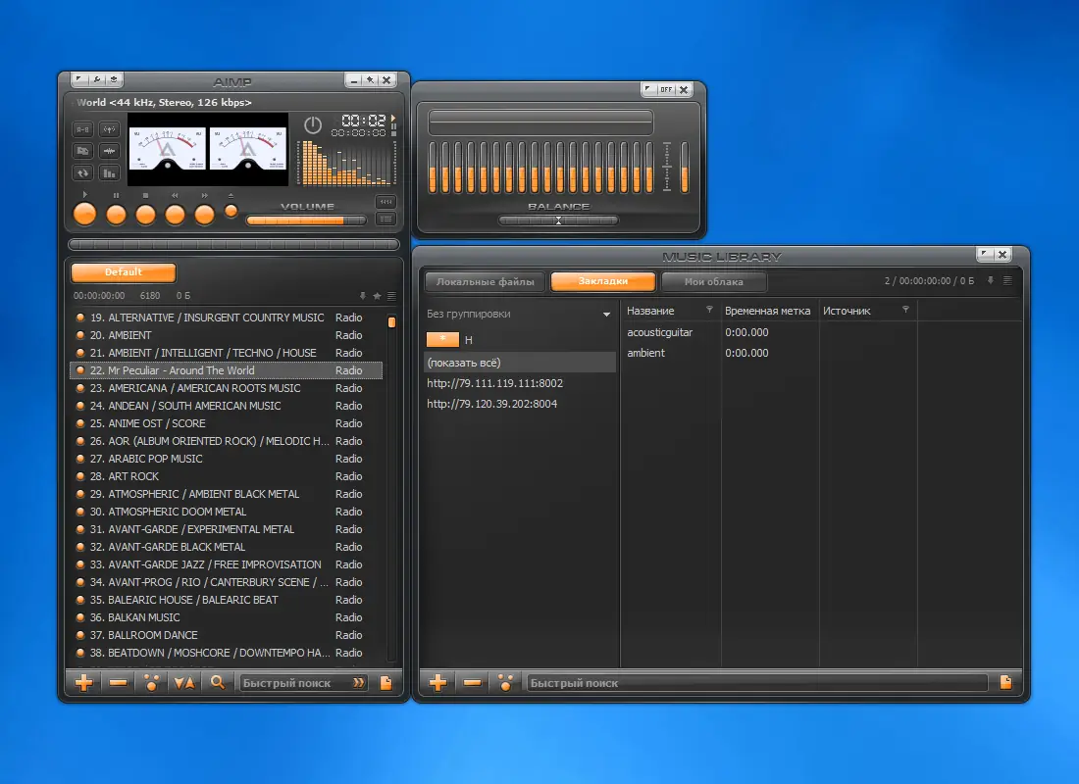Adjust the BALANCE slider
Image resolution: width=1079 pixels, height=784 pixels.
[558, 220]
